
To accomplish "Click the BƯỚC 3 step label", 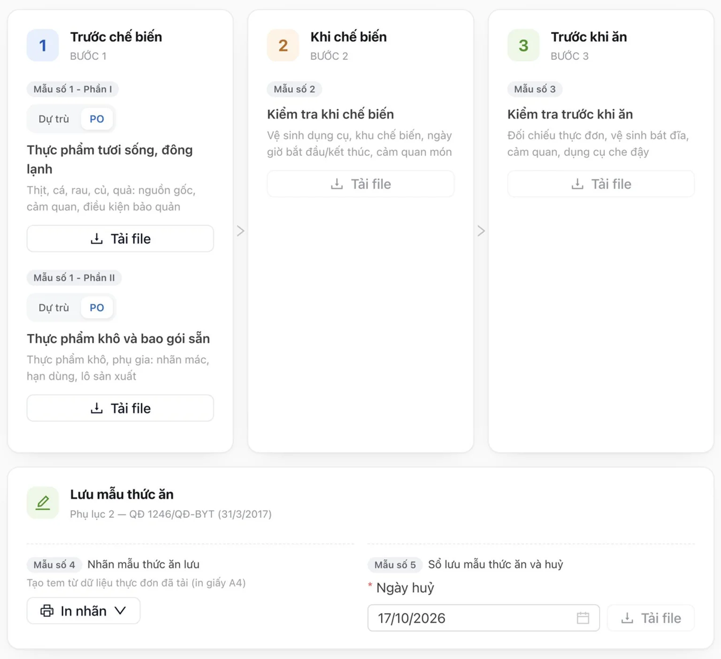I will 569,56.
